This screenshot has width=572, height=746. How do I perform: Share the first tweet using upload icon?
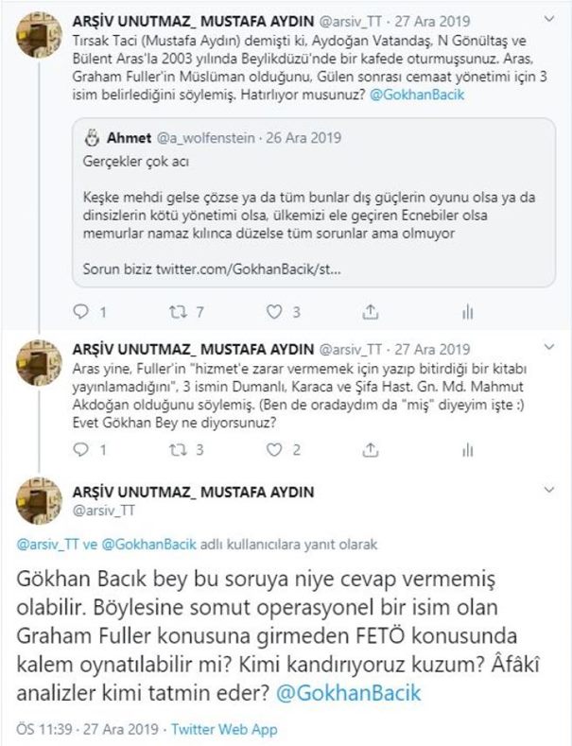(371, 312)
